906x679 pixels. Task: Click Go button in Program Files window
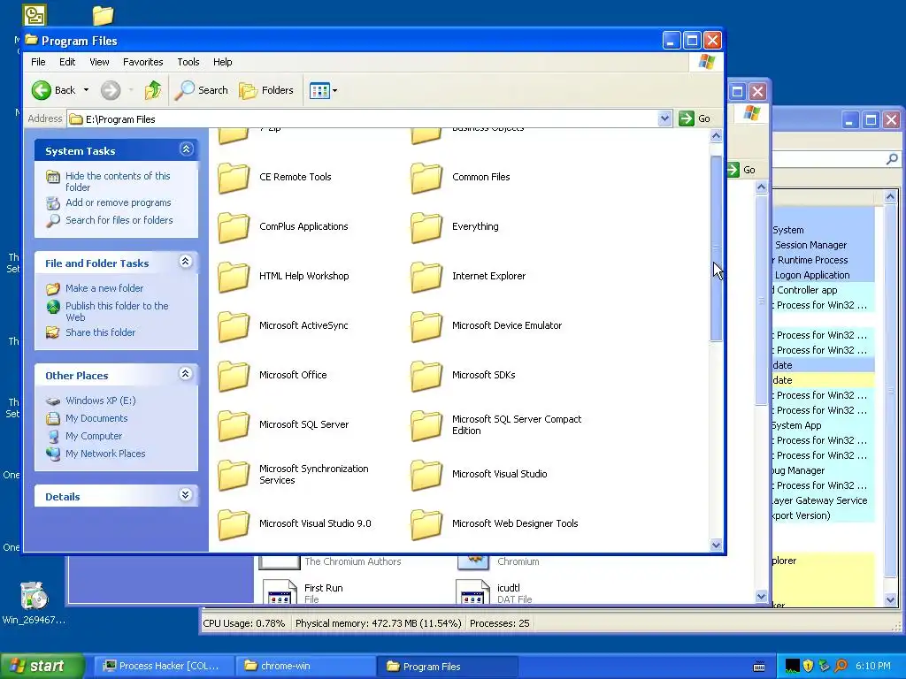pyautogui.click(x=695, y=118)
